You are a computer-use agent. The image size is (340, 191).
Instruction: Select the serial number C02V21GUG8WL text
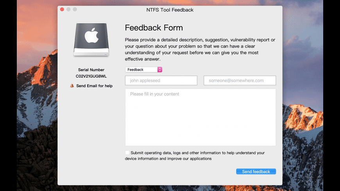(91, 76)
